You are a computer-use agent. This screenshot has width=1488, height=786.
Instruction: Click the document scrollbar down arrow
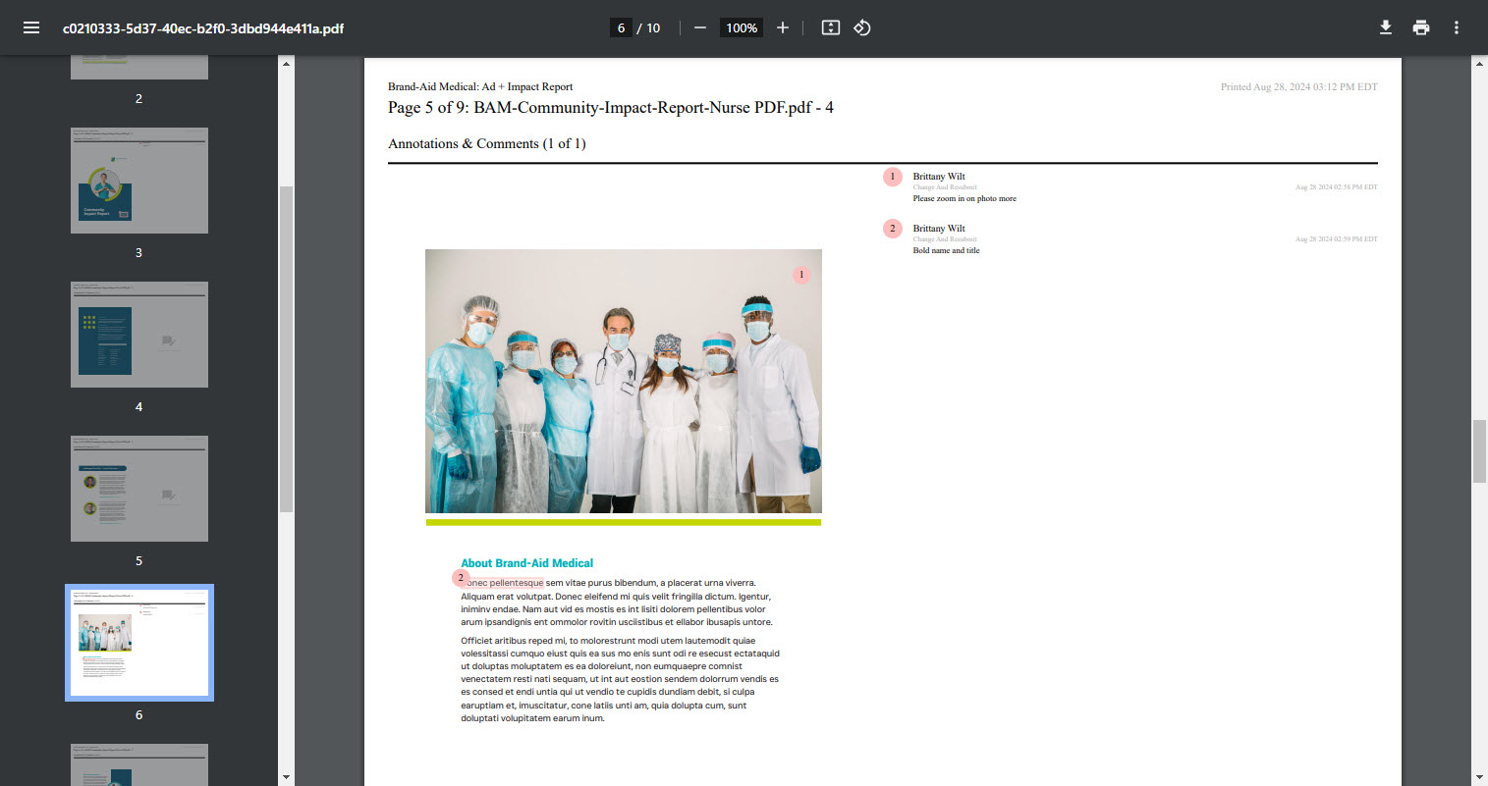[x=1480, y=777]
